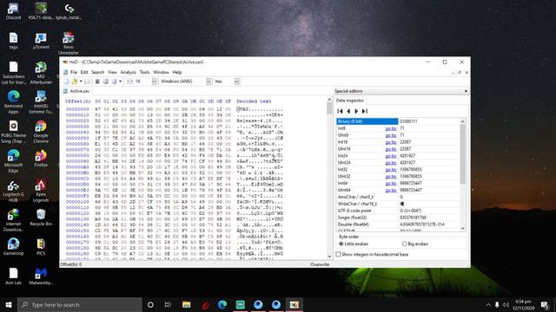Screen dimensions: 556x312
Task: Open Apex Legends desktop shortcut
Action: tap(41, 191)
